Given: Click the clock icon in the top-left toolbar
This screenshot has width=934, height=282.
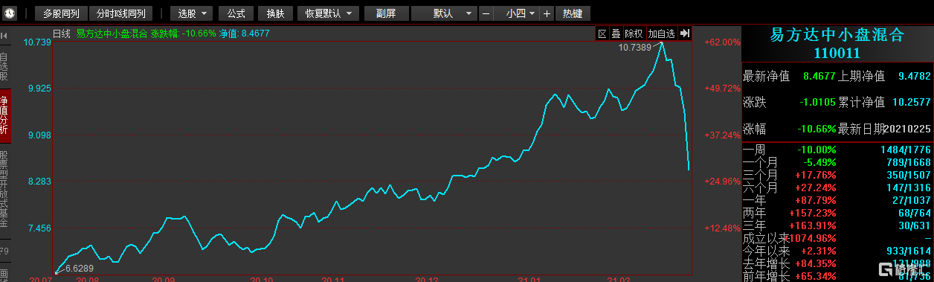Looking at the screenshot, I should pyautogui.click(x=9, y=13).
